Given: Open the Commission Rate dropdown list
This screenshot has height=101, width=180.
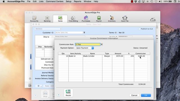Looking at the screenshot, I should pos(102,44).
